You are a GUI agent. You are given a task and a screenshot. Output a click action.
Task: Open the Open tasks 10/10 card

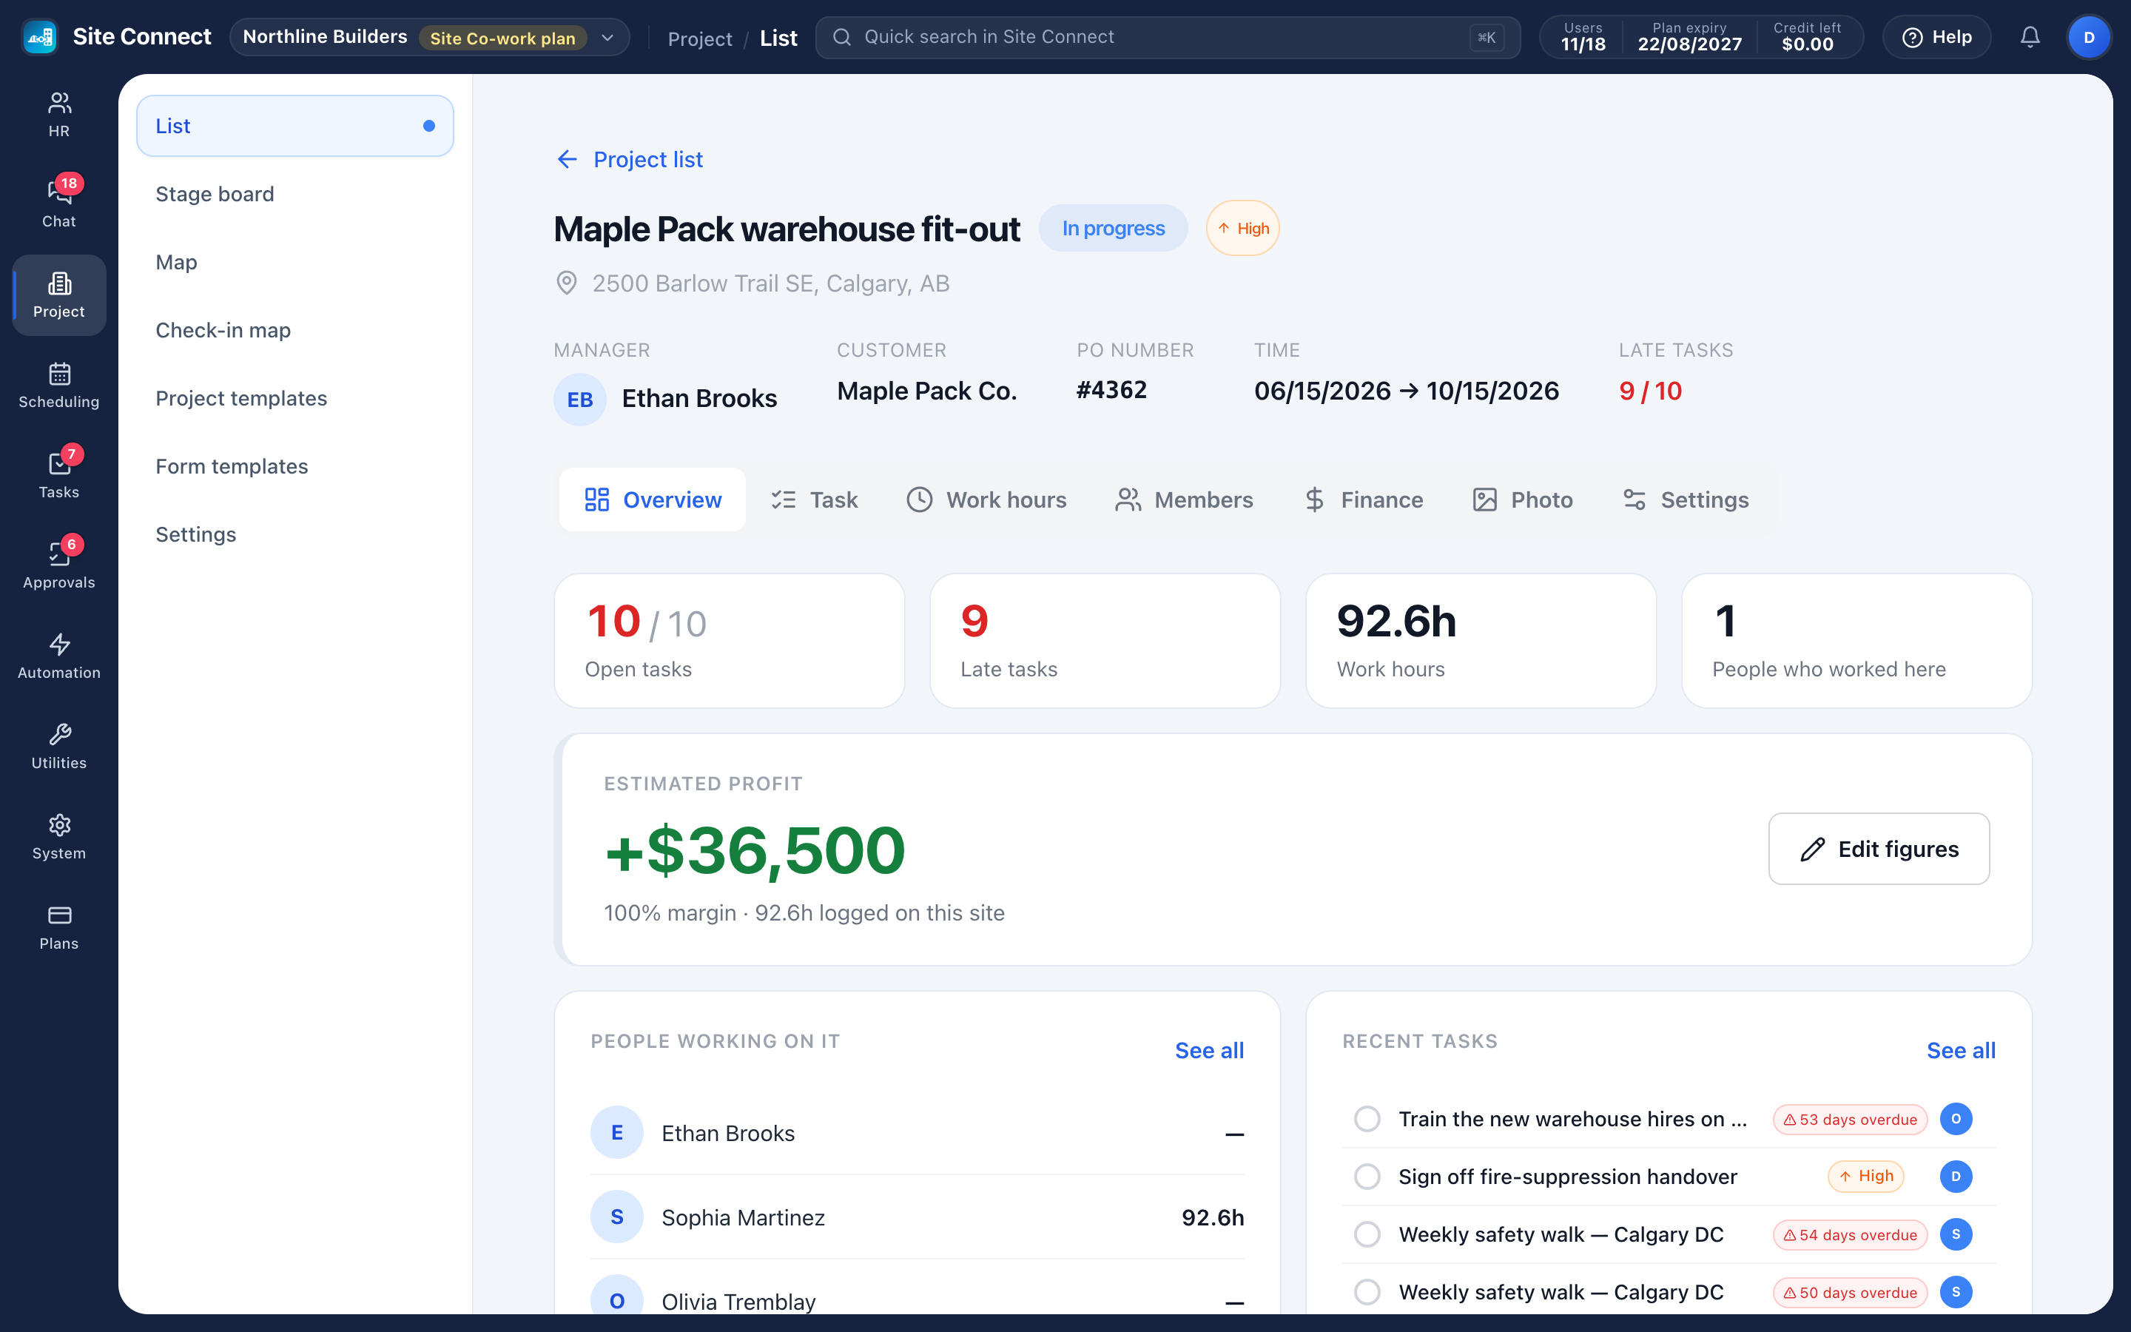click(729, 640)
